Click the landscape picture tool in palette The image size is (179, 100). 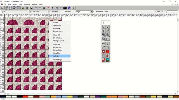[108, 60]
